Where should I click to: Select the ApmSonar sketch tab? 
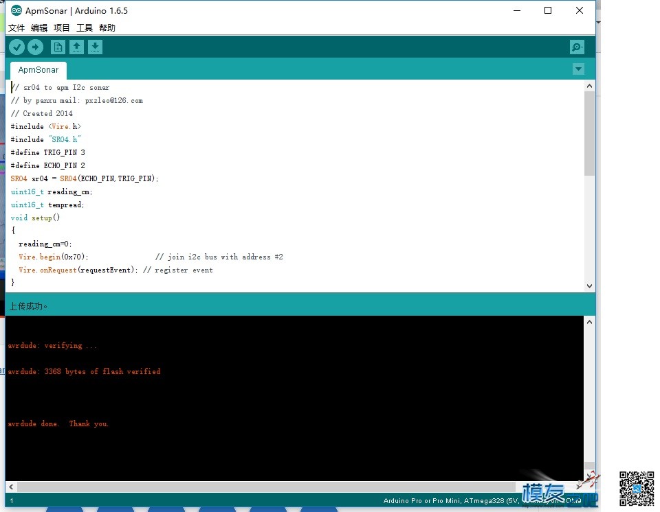coord(38,70)
